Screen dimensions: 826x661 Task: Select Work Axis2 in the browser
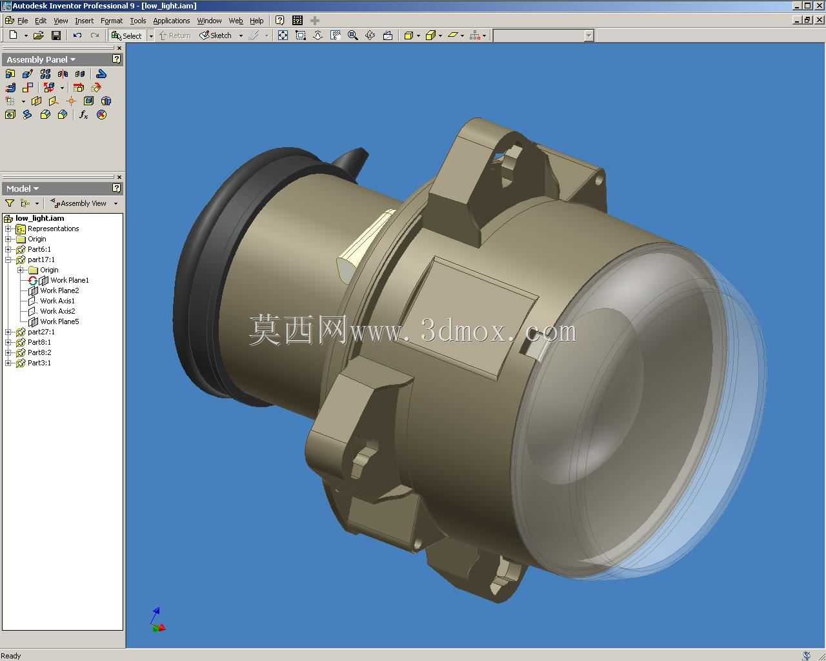(57, 311)
